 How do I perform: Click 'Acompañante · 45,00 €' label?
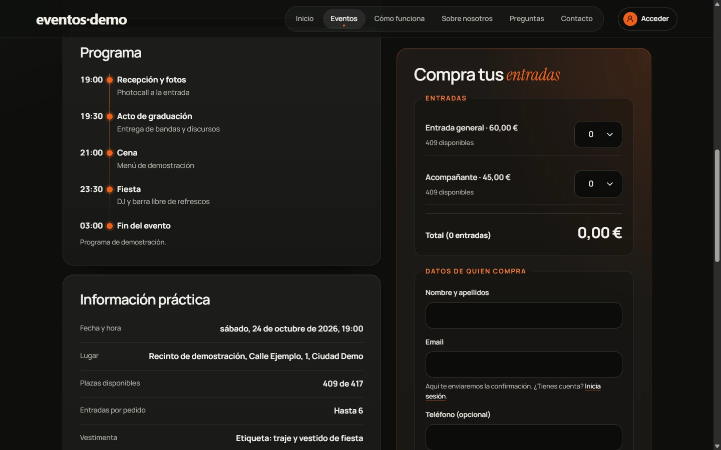468,177
